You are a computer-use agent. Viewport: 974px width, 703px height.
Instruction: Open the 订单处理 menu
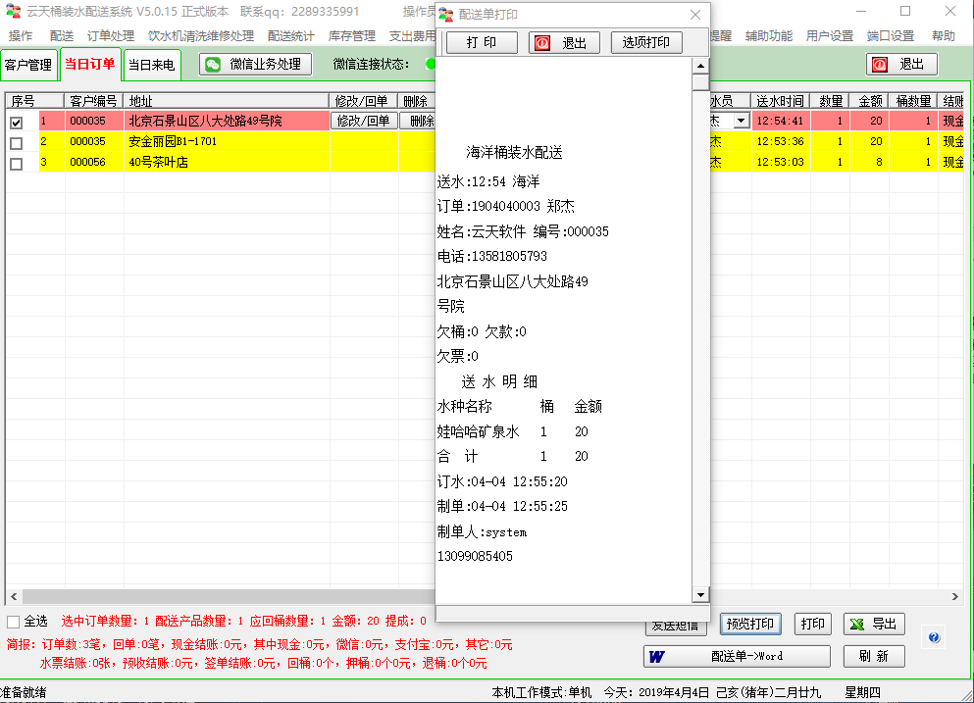(111, 36)
